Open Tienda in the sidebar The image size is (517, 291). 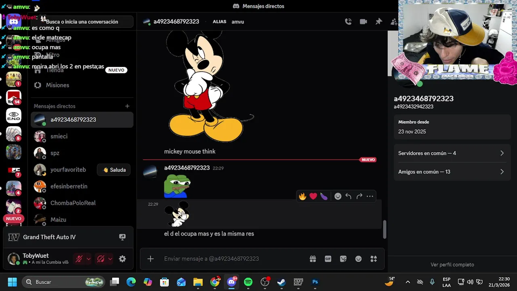click(x=82, y=70)
